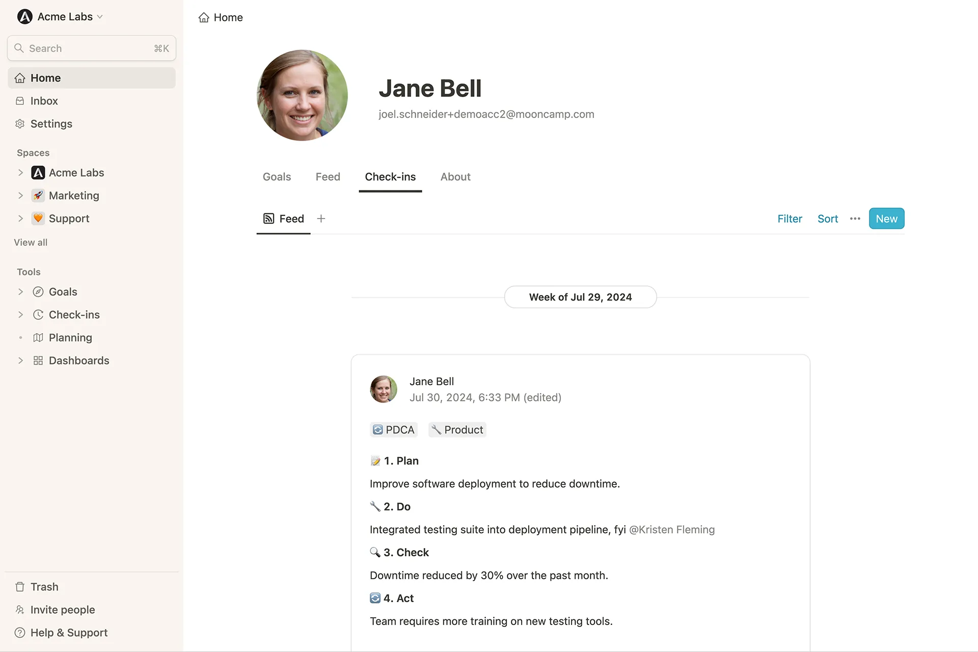Screen dimensions: 978x652
Task: Click the Trash icon in sidebar
Action: pos(20,587)
